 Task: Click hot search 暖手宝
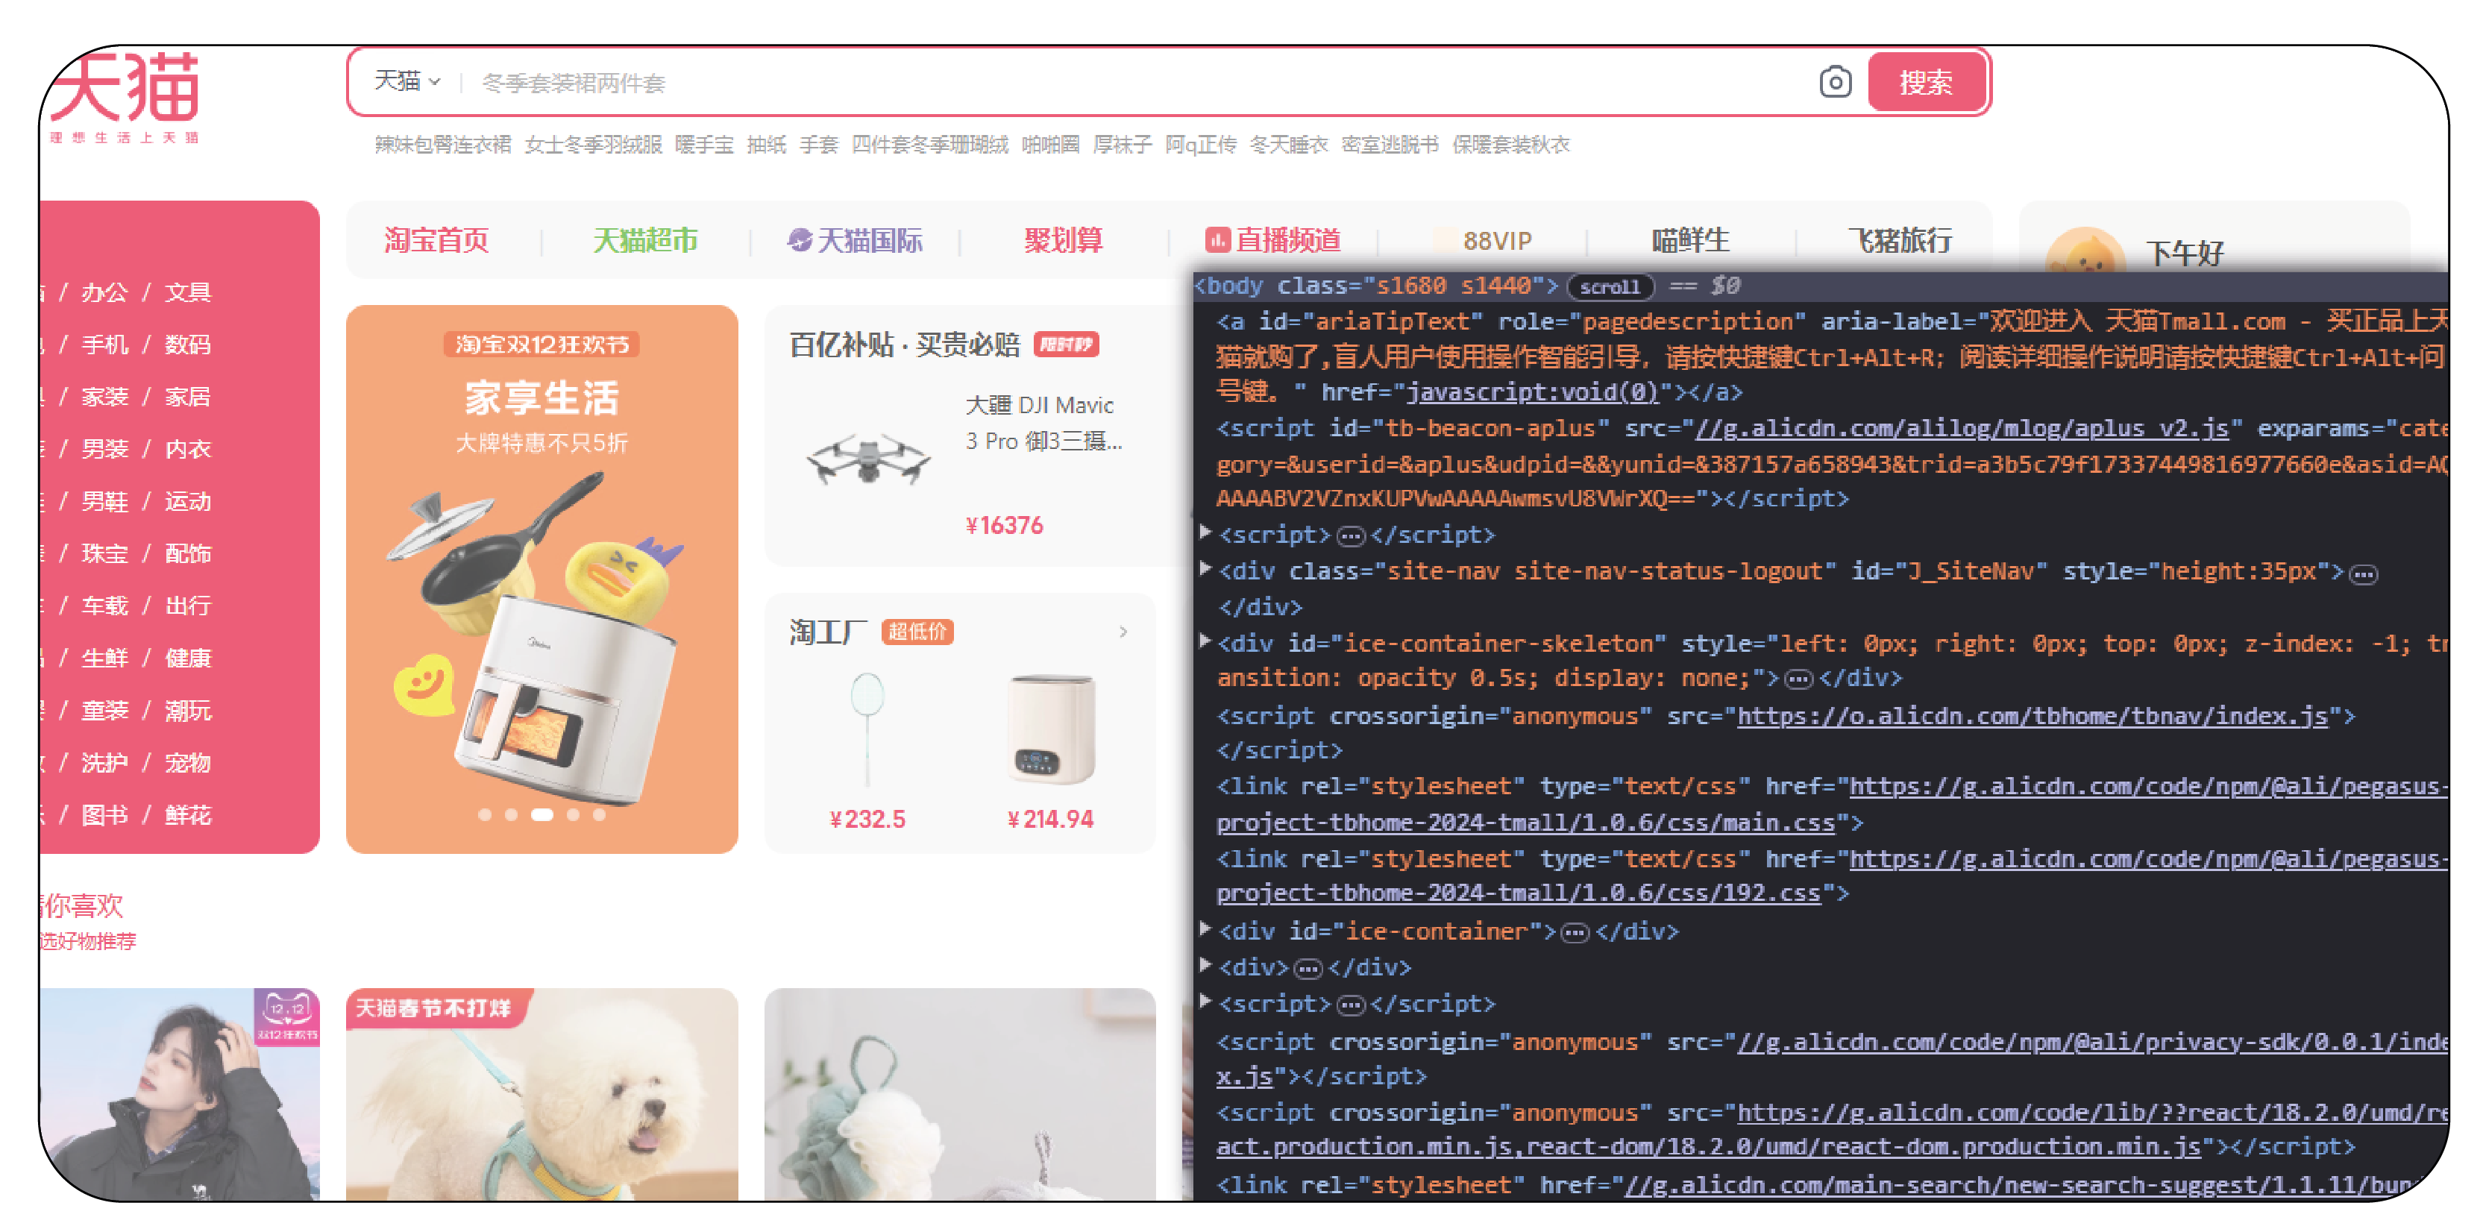(705, 145)
